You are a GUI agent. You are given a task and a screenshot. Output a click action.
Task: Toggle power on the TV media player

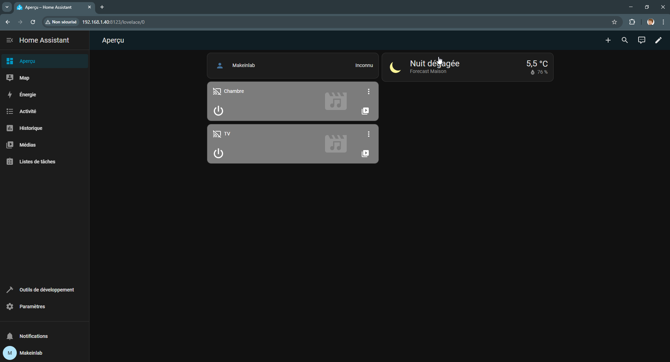[218, 154]
